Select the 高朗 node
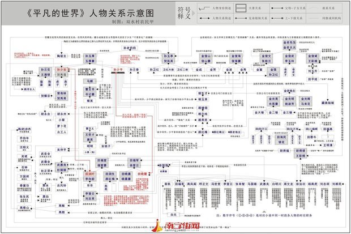The width and height of the screenshot is (351, 234). [62, 212]
